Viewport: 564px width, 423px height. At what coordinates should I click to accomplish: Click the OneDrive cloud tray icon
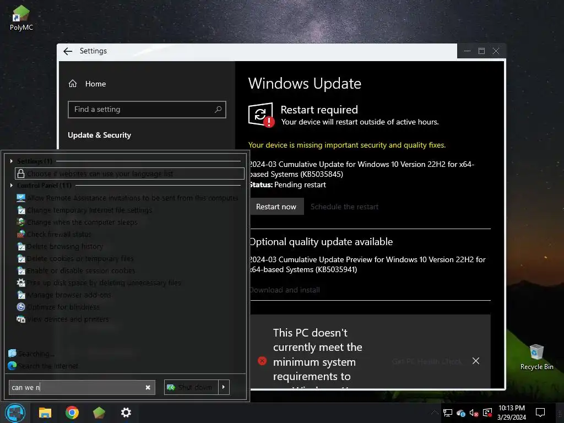pos(461,413)
